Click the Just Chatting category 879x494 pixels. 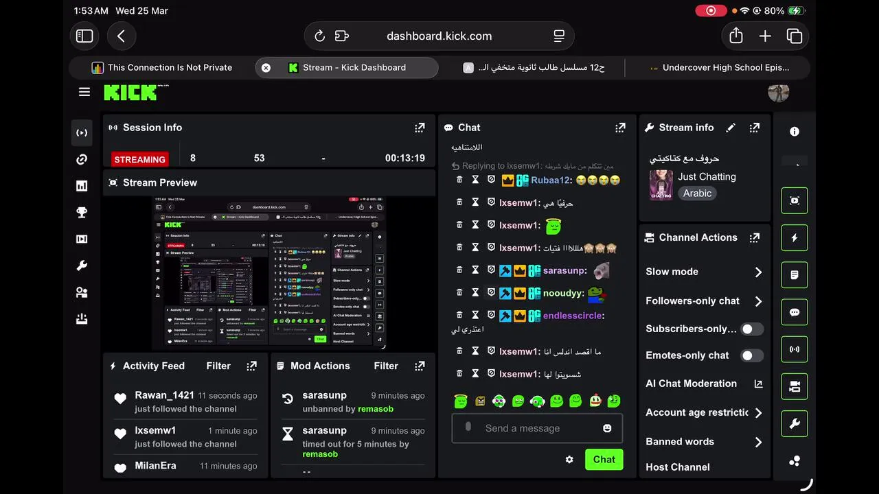click(707, 176)
